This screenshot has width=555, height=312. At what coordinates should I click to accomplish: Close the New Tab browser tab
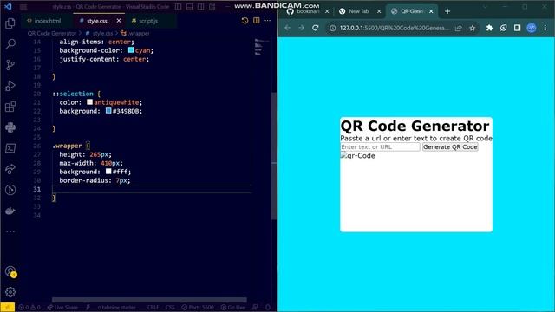379,11
